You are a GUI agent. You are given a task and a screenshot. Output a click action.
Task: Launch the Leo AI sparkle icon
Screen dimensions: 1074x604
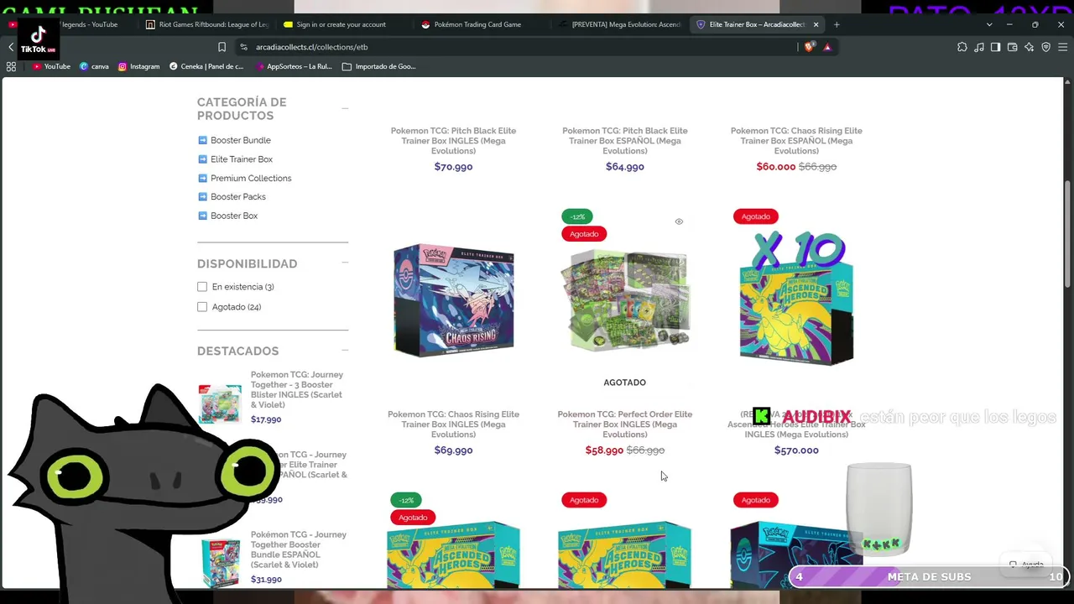coord(1029,47)
